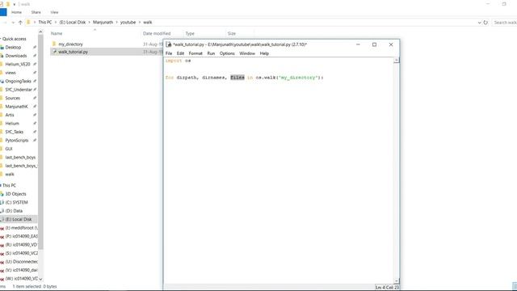The image size is (517, 291).
Task: Click navigation pane scrollbar down arrow
Action: coord(40,279)
